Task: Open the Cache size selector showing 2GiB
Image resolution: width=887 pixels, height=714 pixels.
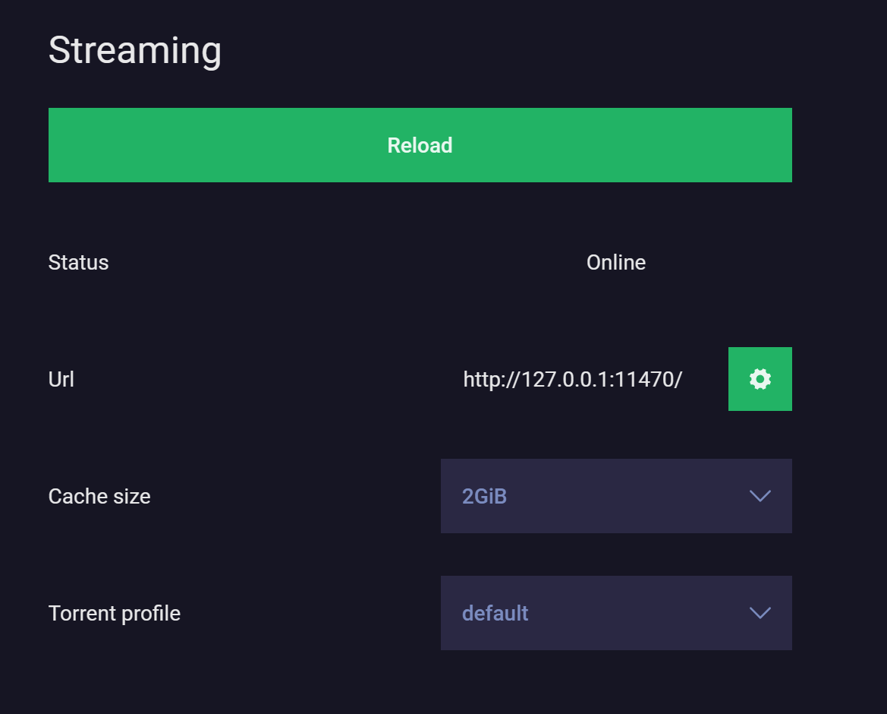Action: click(615, 496)
